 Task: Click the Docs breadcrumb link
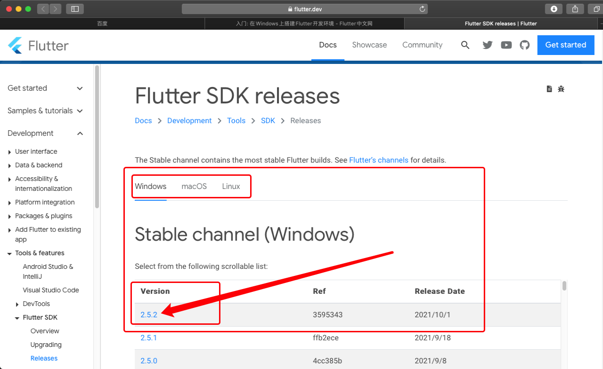tap(143, 121)
